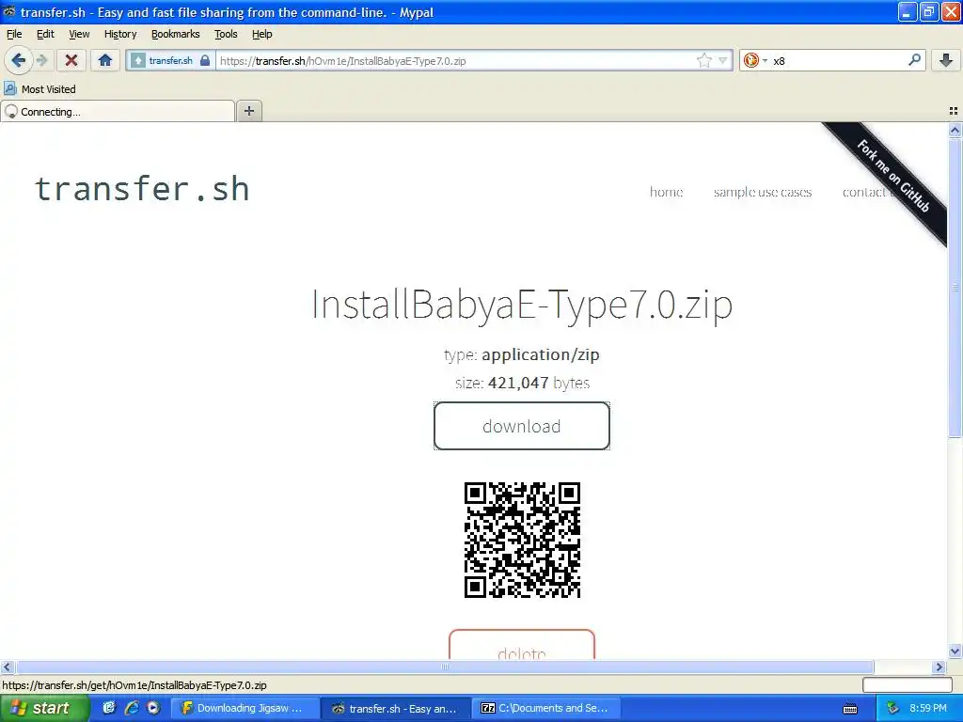The width and height of the screenshot is (963, 722).
Task: Click the first quick launch icon
Action: coord(109,708)
